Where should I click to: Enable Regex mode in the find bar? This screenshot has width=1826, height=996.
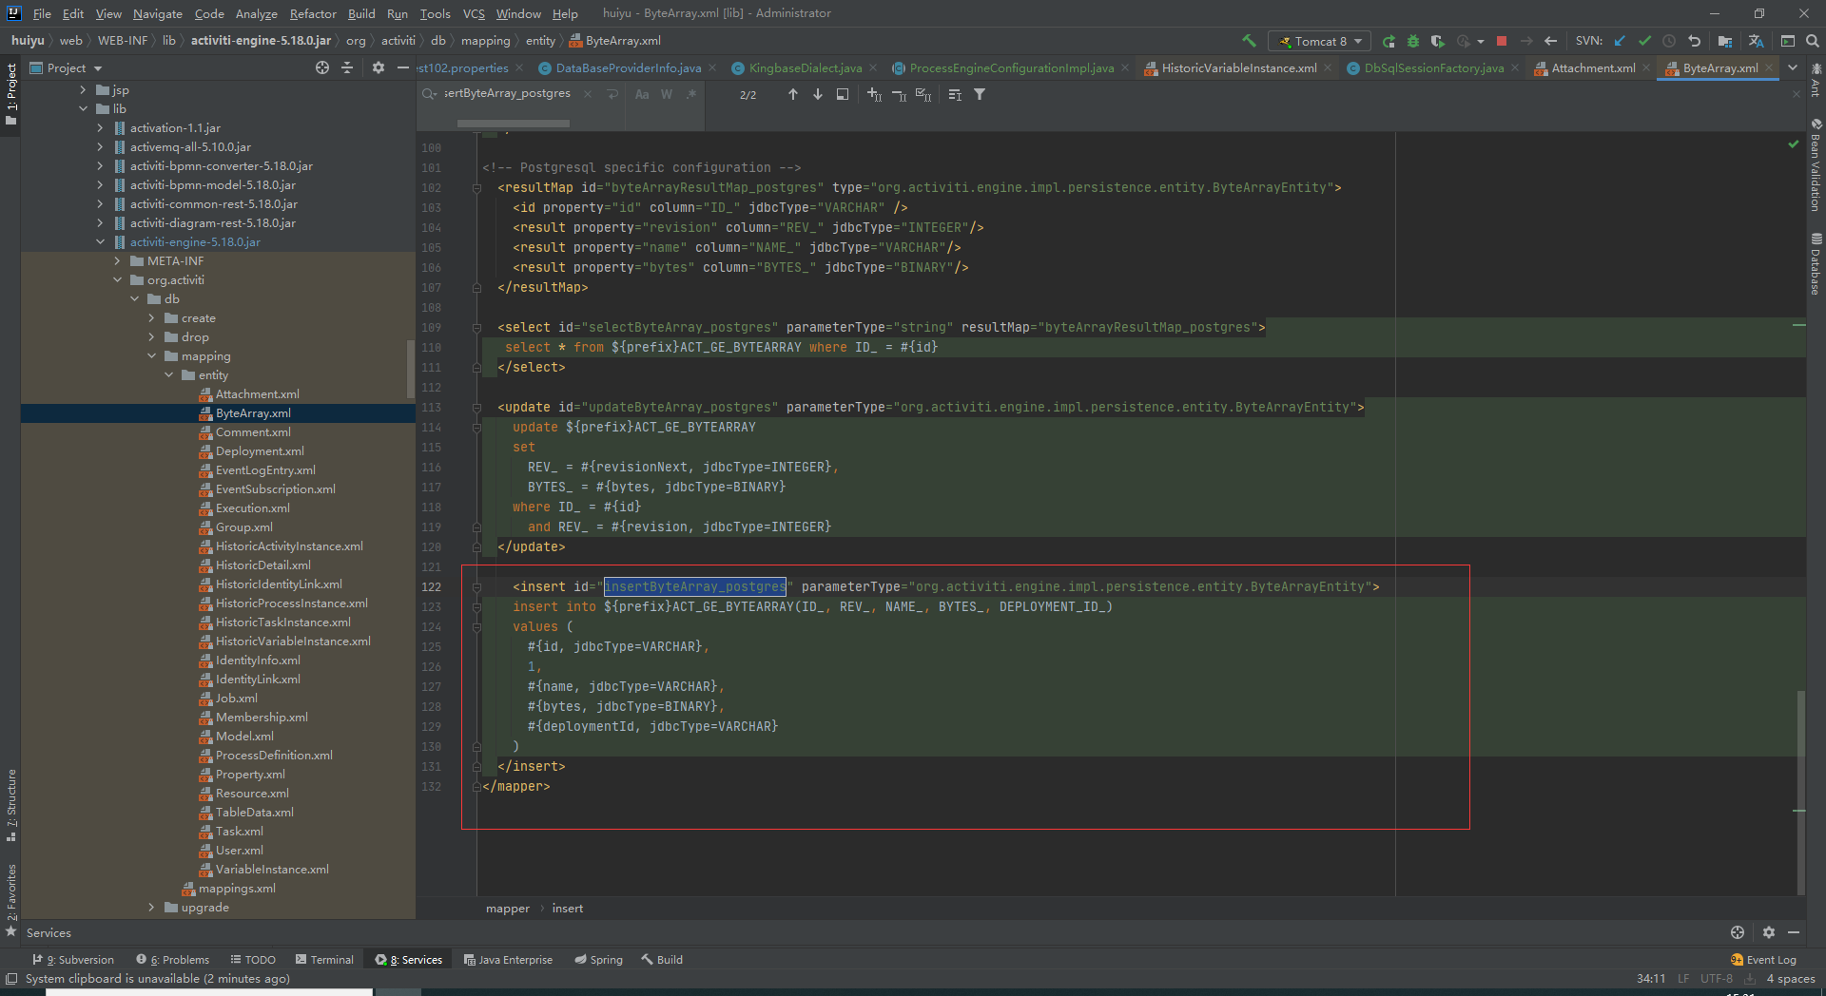[691, 94]
